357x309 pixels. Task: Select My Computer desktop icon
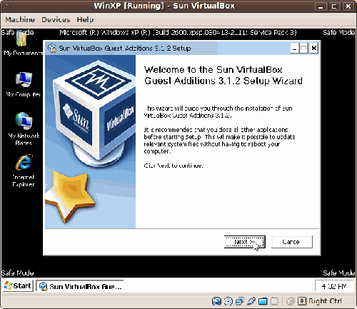coord(24,84)
